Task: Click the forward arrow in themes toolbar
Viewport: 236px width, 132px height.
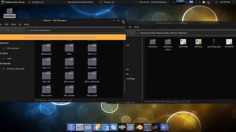Action: pyautogui.click(x=8, y=30)
